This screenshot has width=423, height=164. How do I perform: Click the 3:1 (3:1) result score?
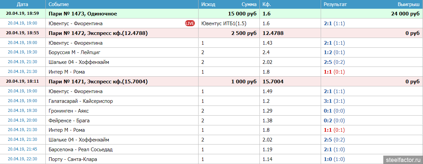334,101
